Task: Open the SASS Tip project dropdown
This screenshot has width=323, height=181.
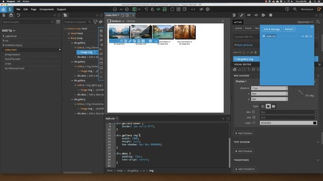Action: tap(9, 31)
